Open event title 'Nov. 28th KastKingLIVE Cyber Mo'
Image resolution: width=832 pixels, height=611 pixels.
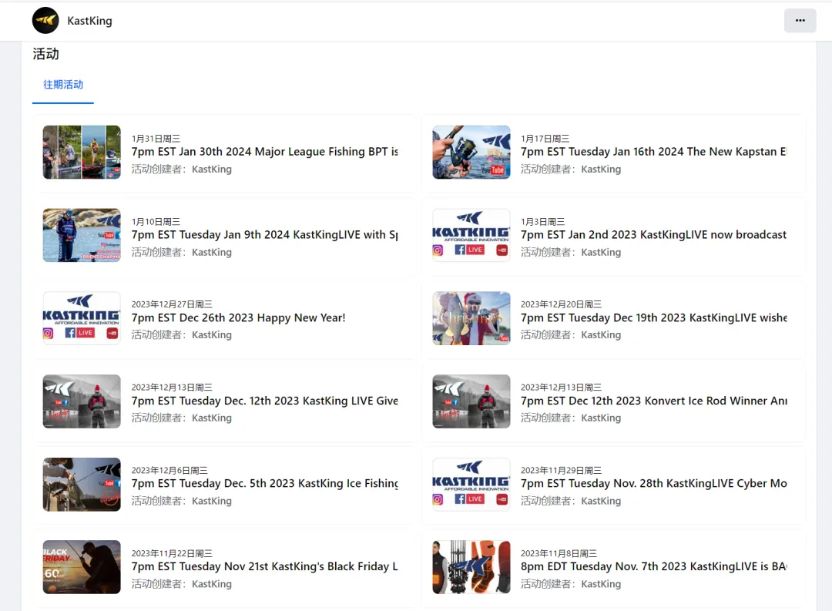(x=654, y=484)
